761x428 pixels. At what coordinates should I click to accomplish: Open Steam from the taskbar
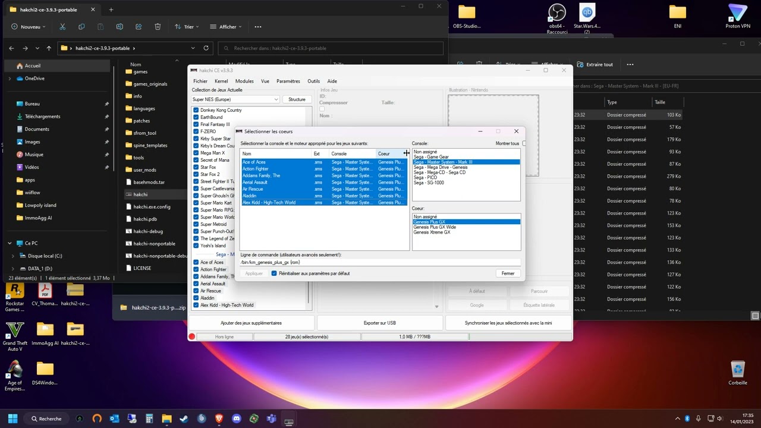(x=184, y=418)
